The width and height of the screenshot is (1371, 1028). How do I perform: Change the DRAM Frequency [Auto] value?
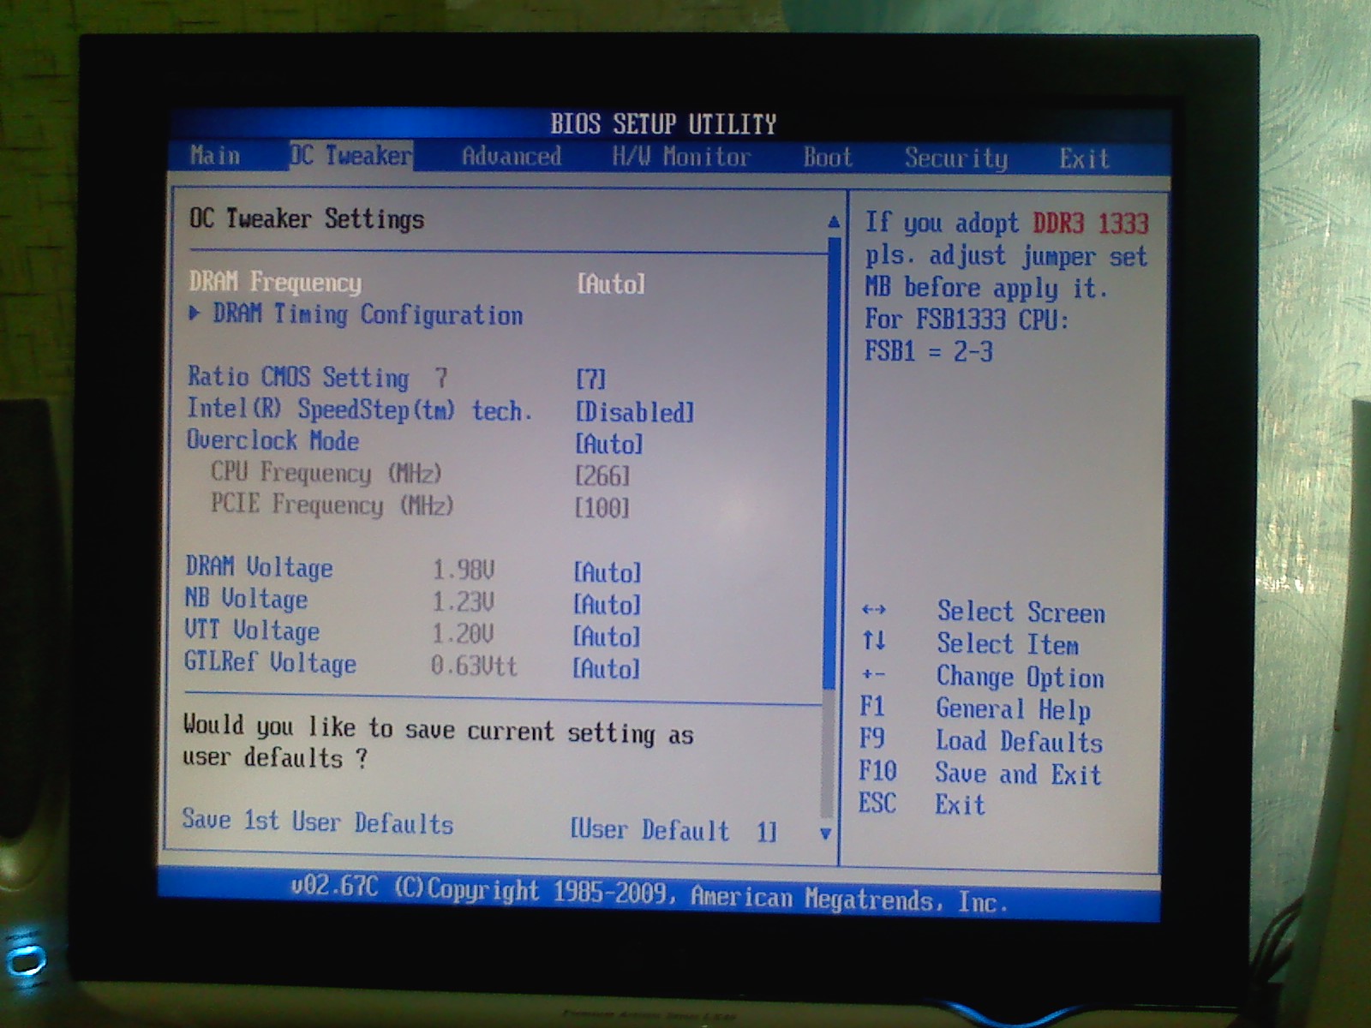click(611, 284)
